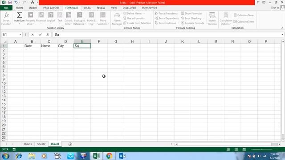This screenshot has width=285, height=160.
Task: Open Internet Explorer from taskbar
Action: [19, 156]
